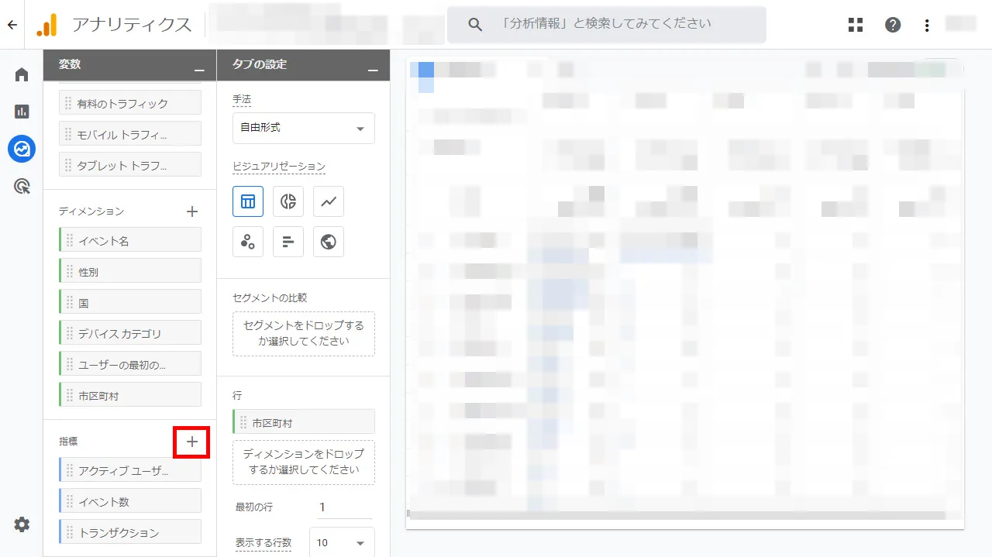The width and height of the screenshot is (992, 557).
Task: Add a new 指標 with the plus button
Action: (191, 441)
